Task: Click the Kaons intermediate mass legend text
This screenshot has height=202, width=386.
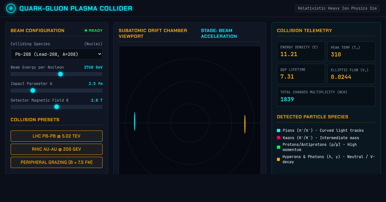Action: click(x=321, y=138)
